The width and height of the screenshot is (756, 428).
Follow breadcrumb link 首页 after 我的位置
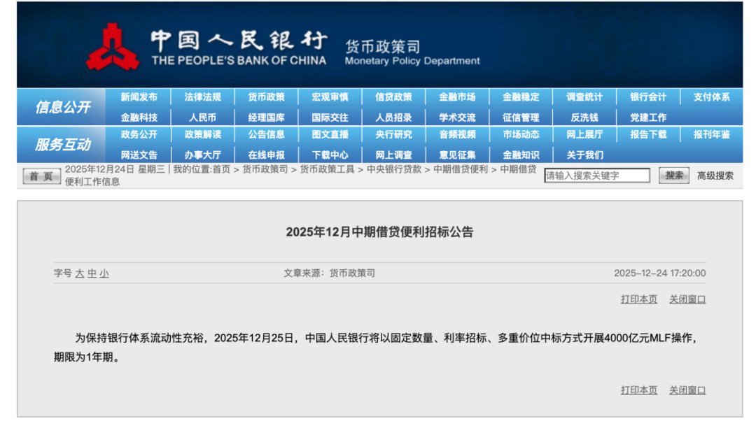(x=221, y=169)
